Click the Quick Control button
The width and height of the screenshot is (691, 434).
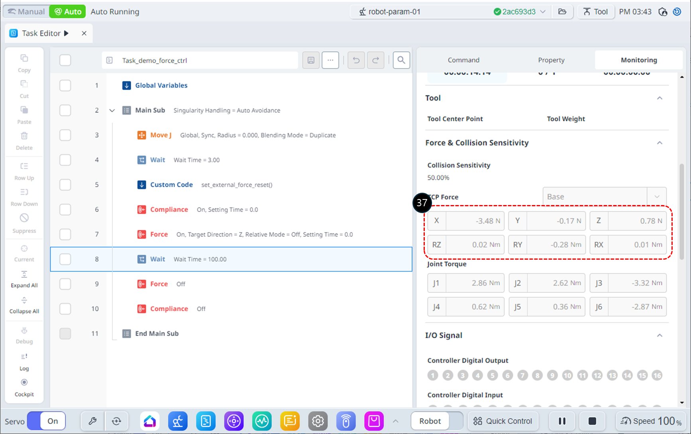tap(503, 421)
